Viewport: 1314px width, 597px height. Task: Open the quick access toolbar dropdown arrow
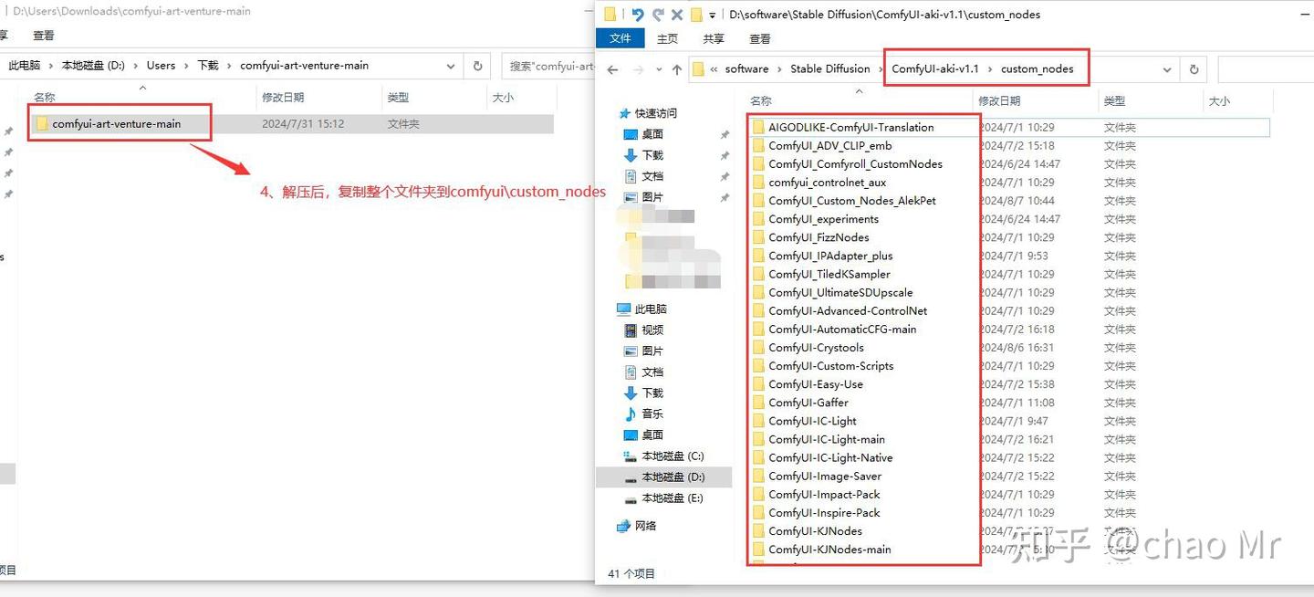click(x=712, y=16)
